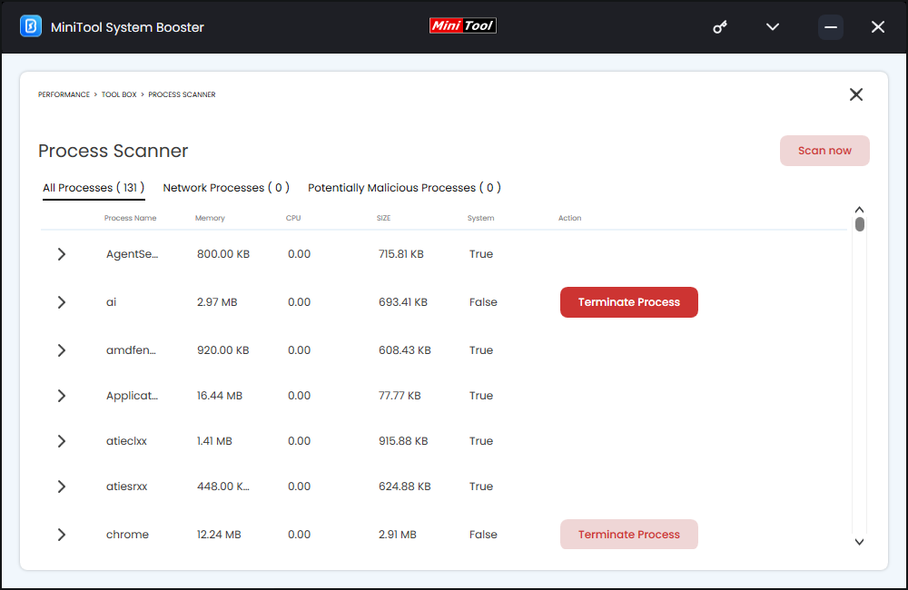Expand the Applicat... process row
Viewport: 908px width, 590px height.
click(62, 396)
